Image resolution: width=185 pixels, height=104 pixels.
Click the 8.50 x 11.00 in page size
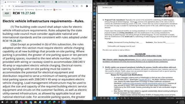170,98
